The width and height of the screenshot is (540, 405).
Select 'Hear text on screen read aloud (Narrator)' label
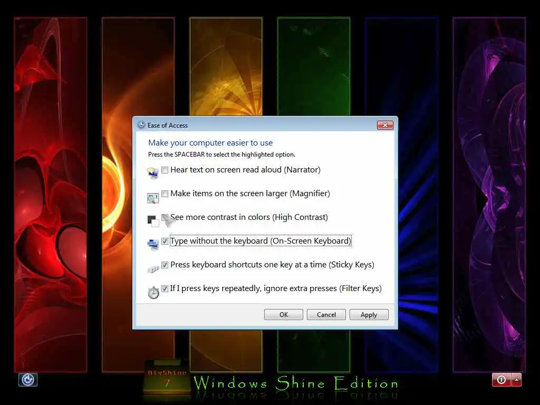(246, 170)
